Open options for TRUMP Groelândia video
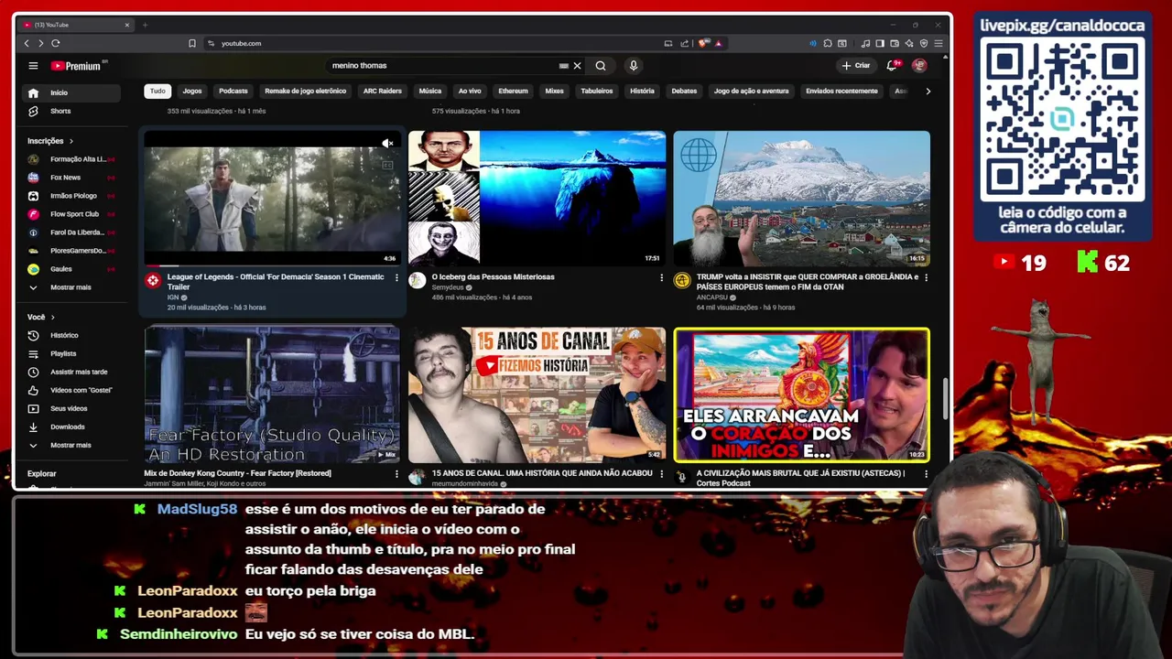The image size is (1172, 659). (926, 277)
